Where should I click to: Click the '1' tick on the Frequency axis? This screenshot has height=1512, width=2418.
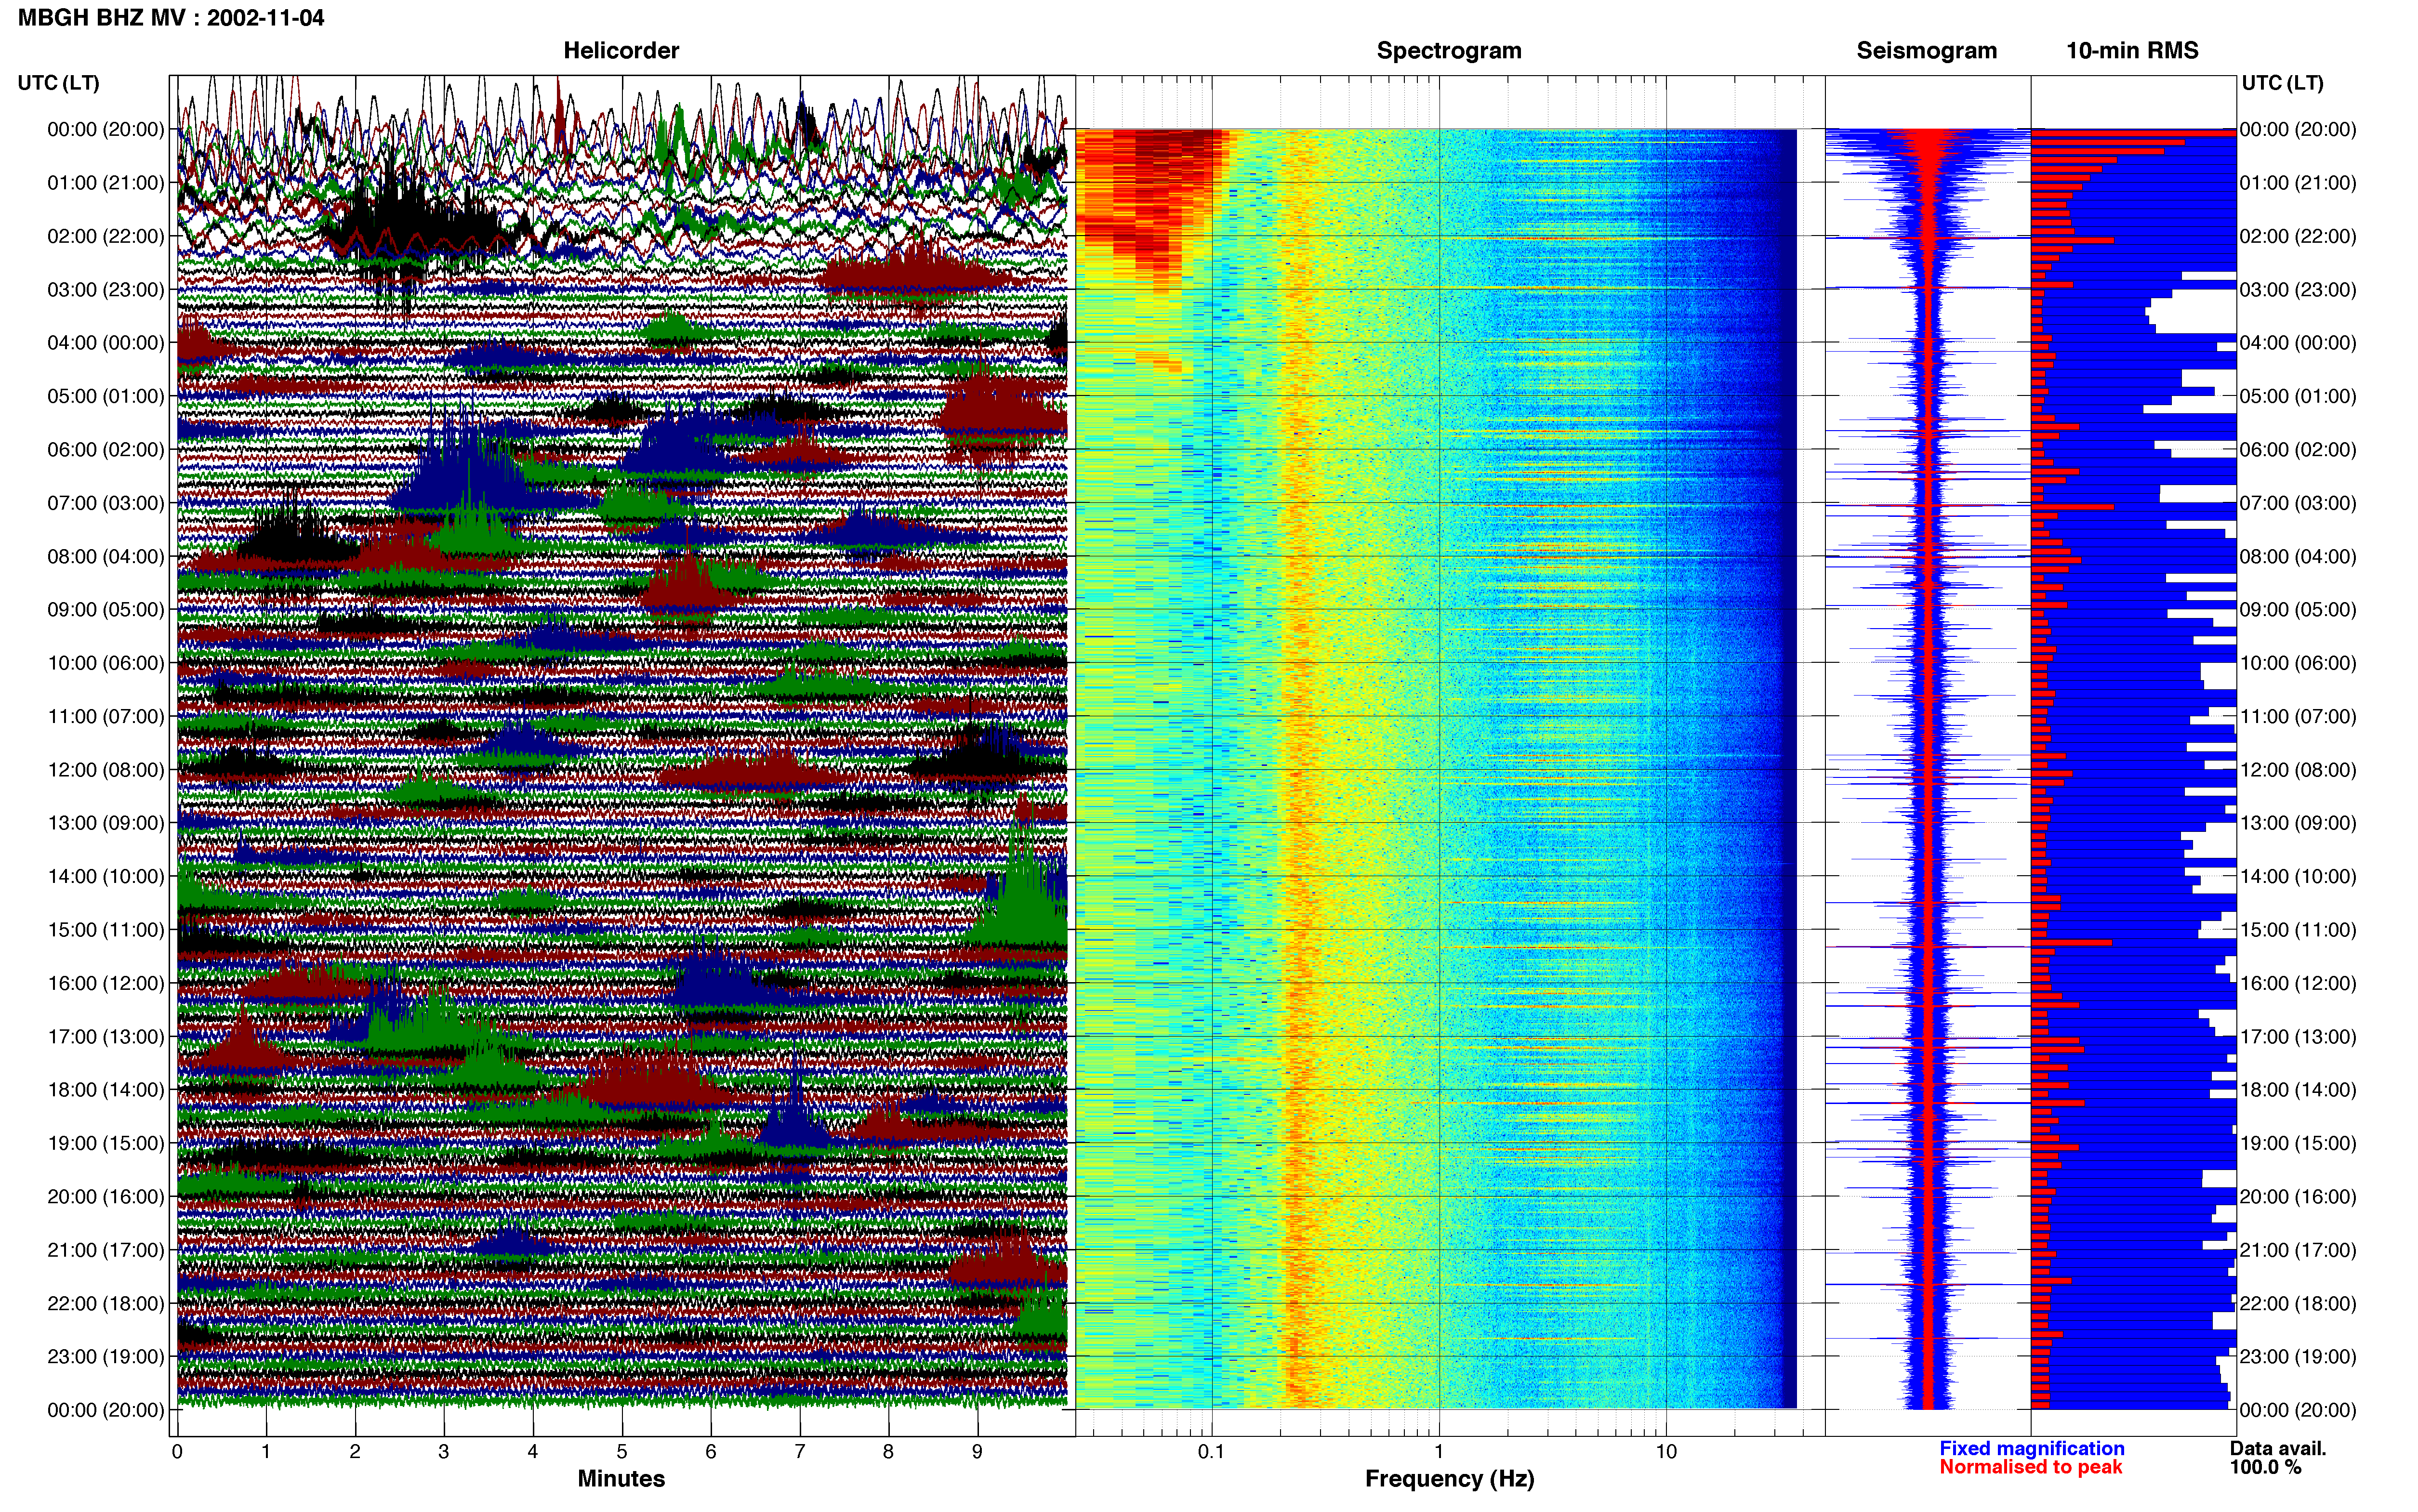[1439, 1452]
